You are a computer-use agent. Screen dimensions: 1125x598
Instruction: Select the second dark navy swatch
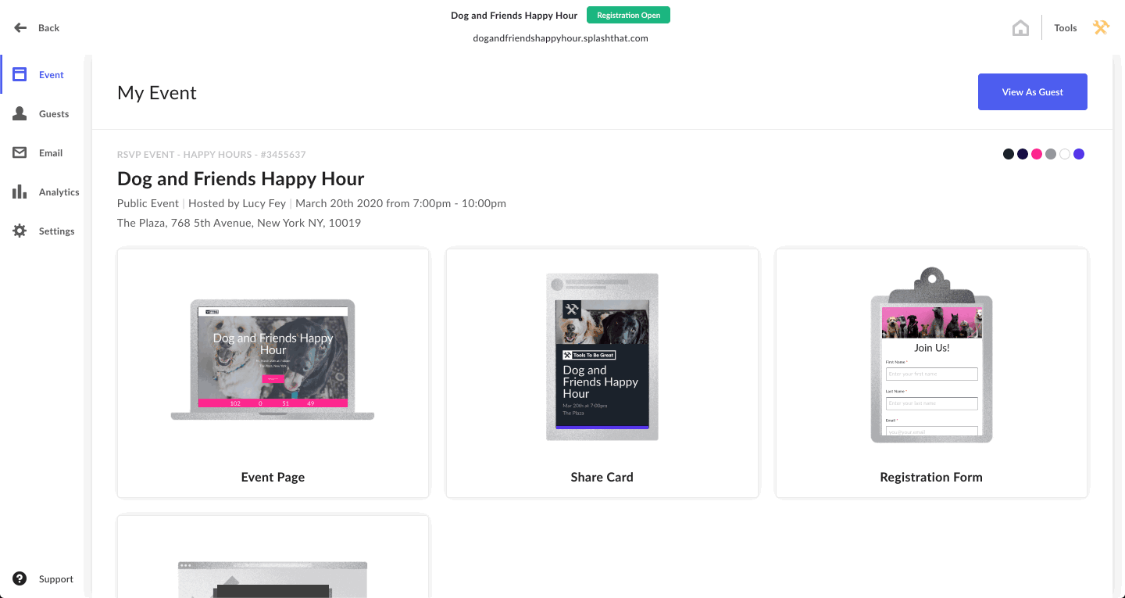(1023, 154)
